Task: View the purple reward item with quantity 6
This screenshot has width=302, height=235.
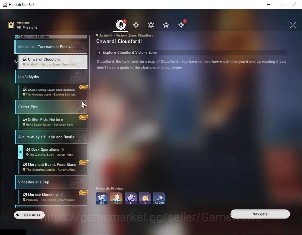Action: pyautogui.click(x=131, y=198)
